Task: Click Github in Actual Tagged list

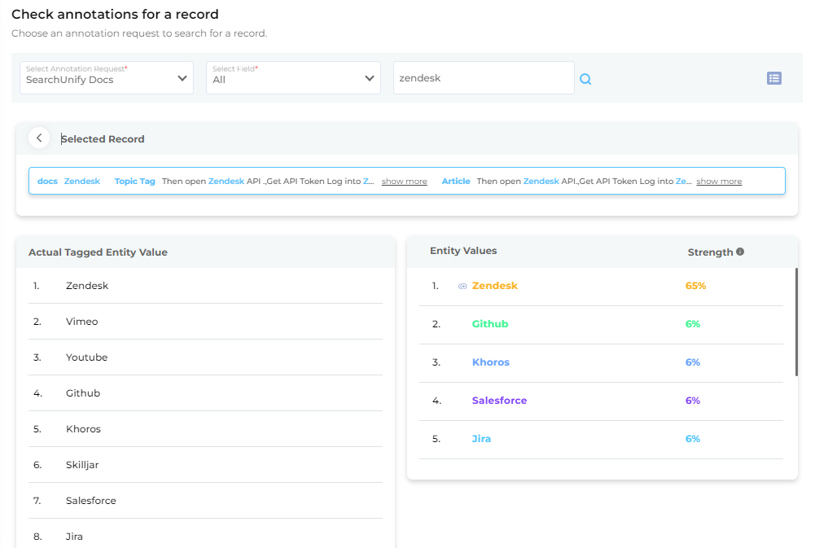Action: pyautogui.click(x=83, y=393)
